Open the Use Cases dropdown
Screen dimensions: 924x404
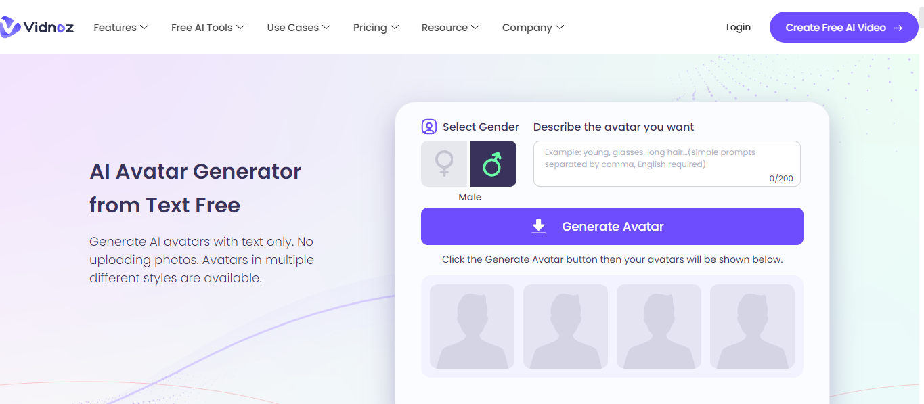click(x=299, y=27)
